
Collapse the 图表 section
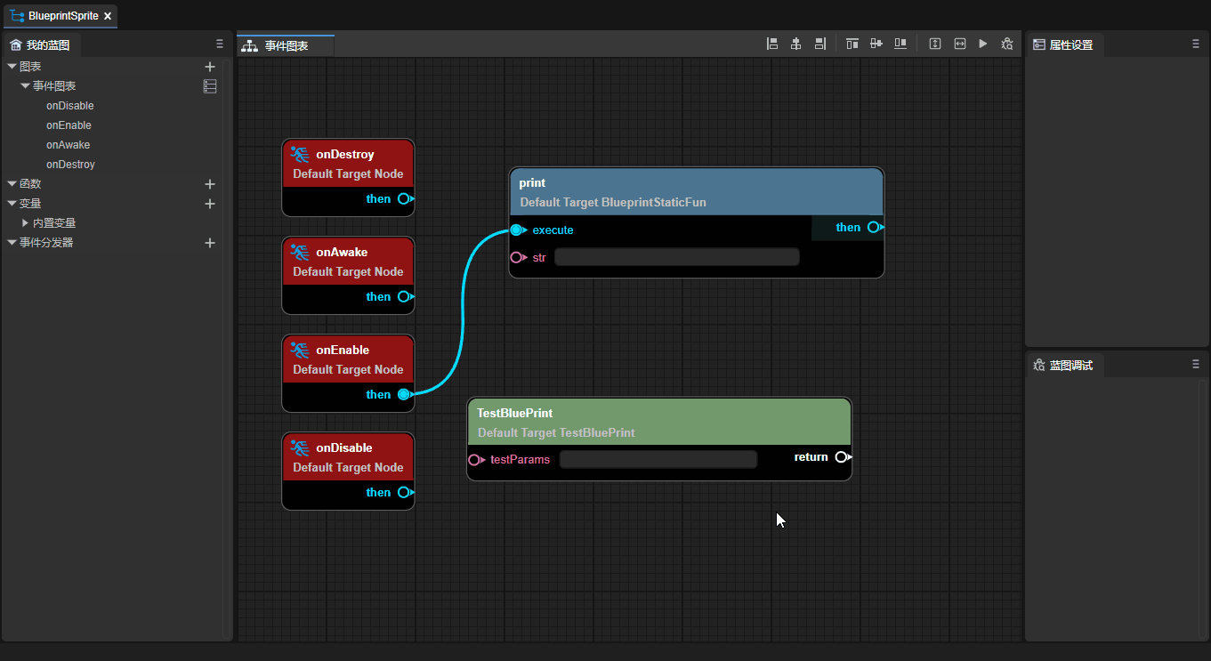(12, 67)
